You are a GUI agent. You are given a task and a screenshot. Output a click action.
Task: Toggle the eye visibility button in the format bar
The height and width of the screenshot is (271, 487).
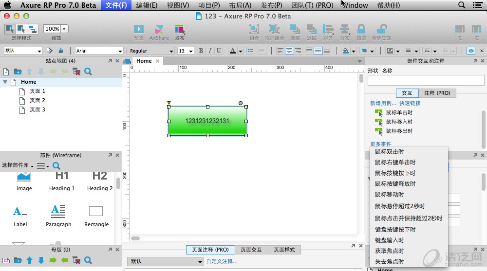(x=470, y=51)
